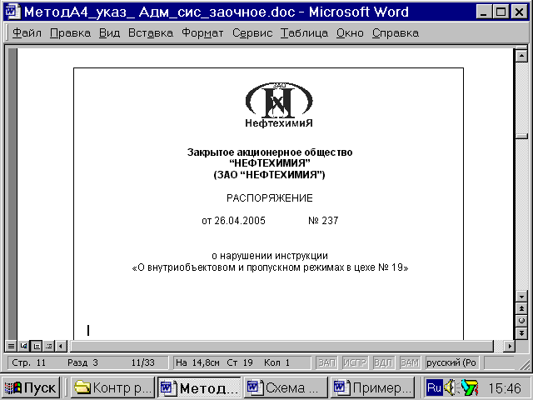Screen dimensions: 533x400
Task: Toggle ЗАП macro recording indicator
Action: [326, 363]
